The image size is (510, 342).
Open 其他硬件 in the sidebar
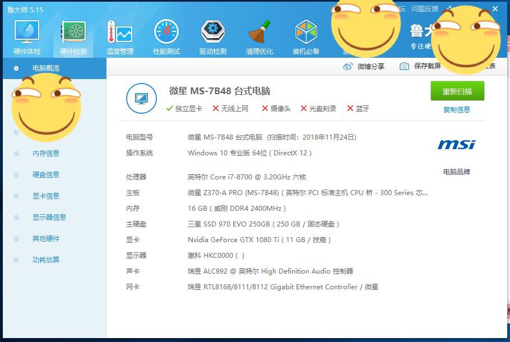pos(46,238)
